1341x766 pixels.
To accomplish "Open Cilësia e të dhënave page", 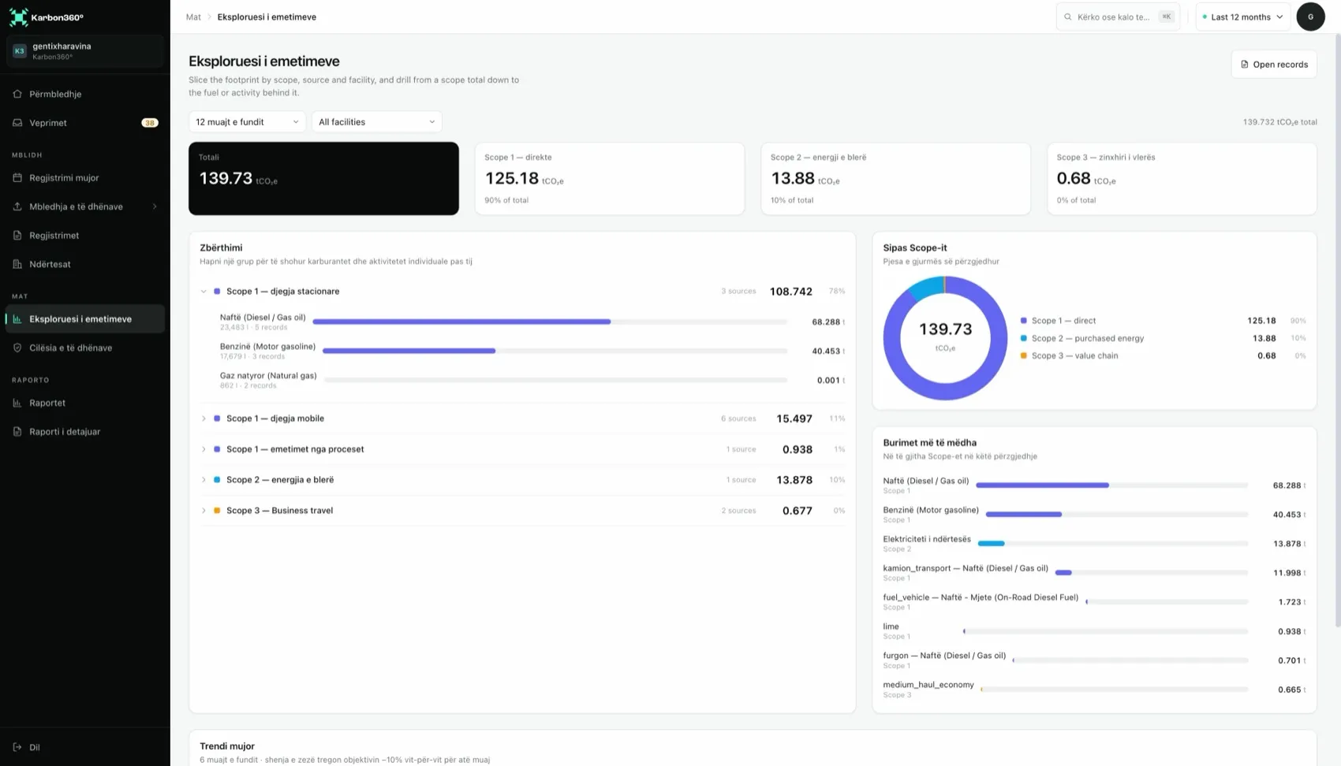I will [85, 348].
